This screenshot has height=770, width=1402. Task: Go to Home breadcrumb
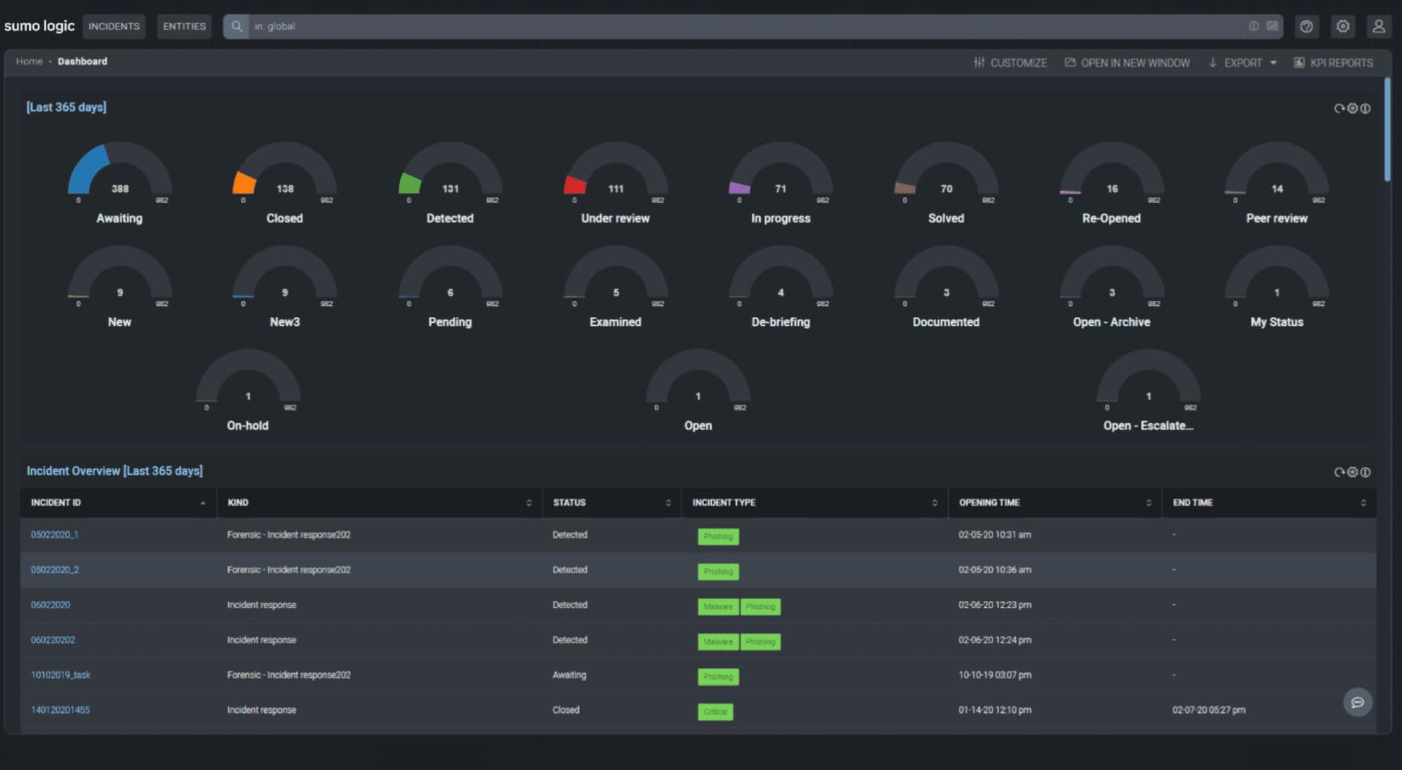click(x=30, y=61)
